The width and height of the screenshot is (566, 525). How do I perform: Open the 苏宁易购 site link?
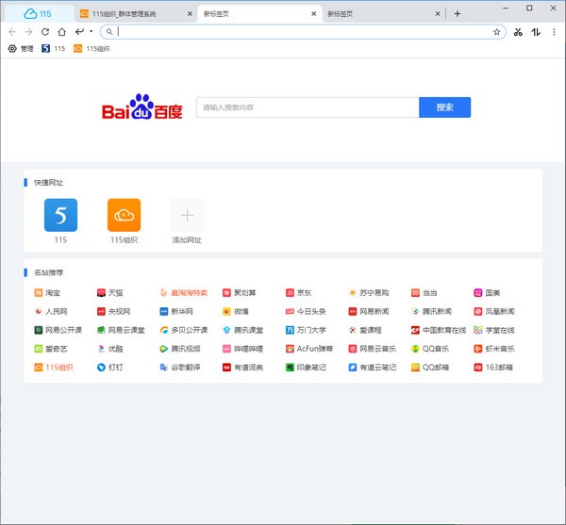tap(369, 293)
